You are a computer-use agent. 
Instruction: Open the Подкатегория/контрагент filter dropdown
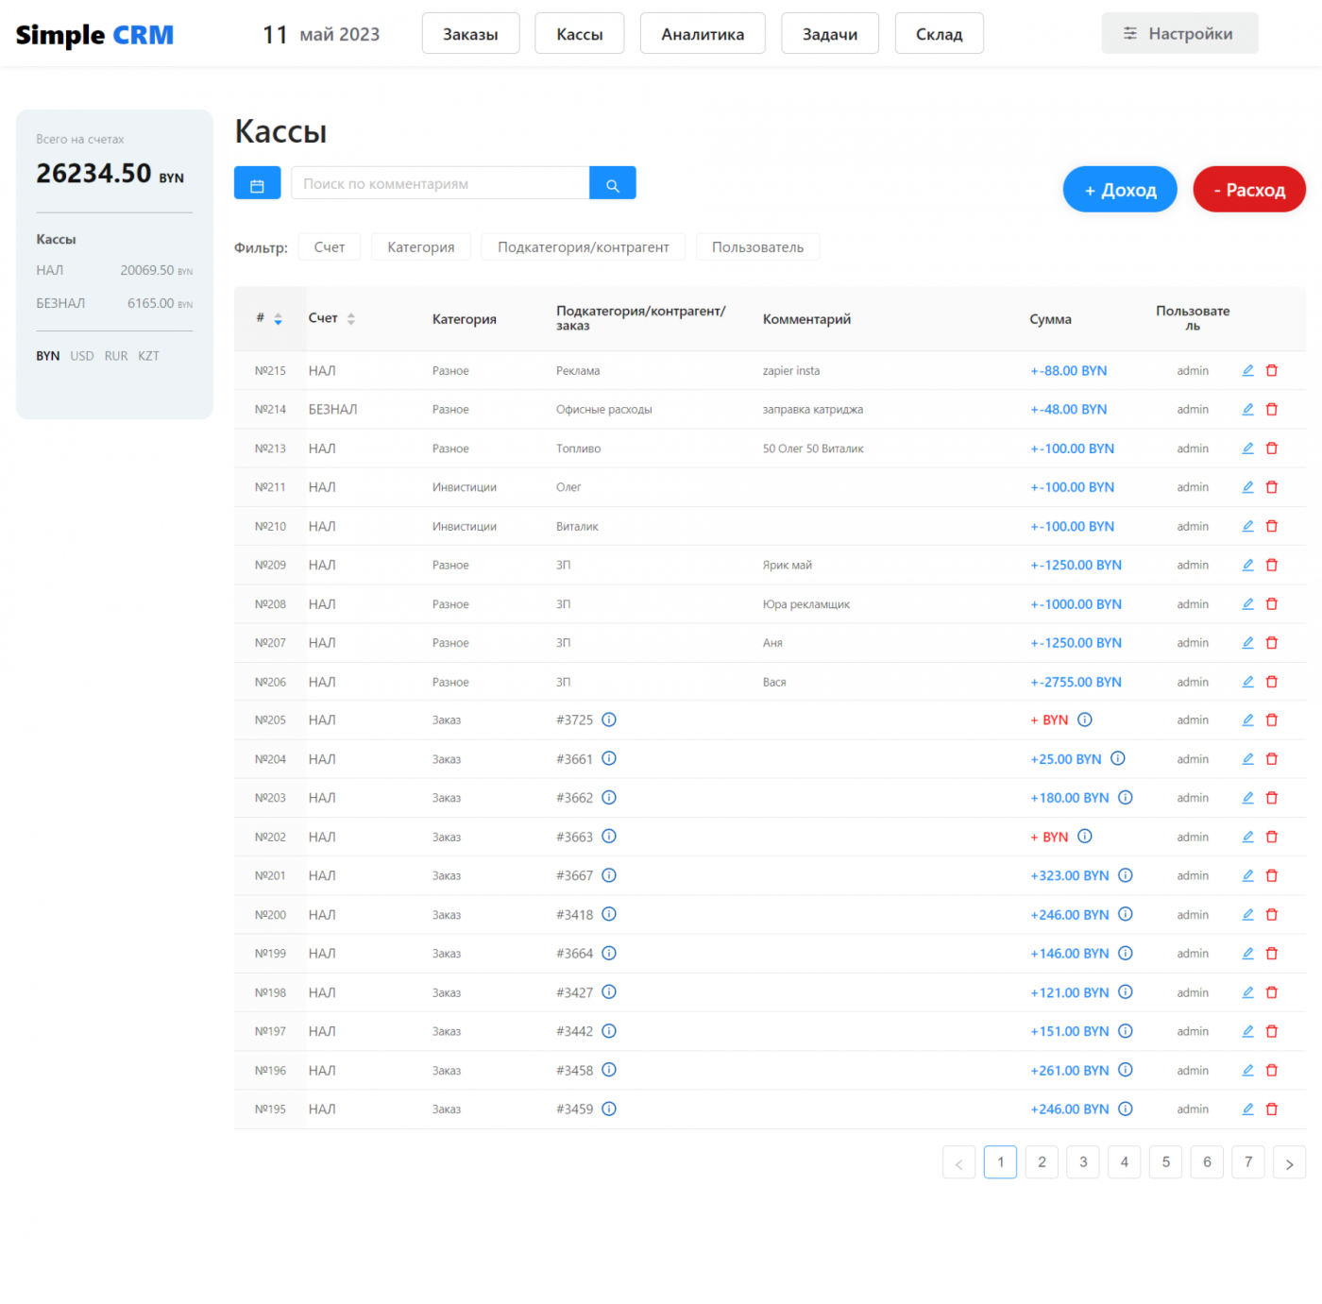click(584, 246)
